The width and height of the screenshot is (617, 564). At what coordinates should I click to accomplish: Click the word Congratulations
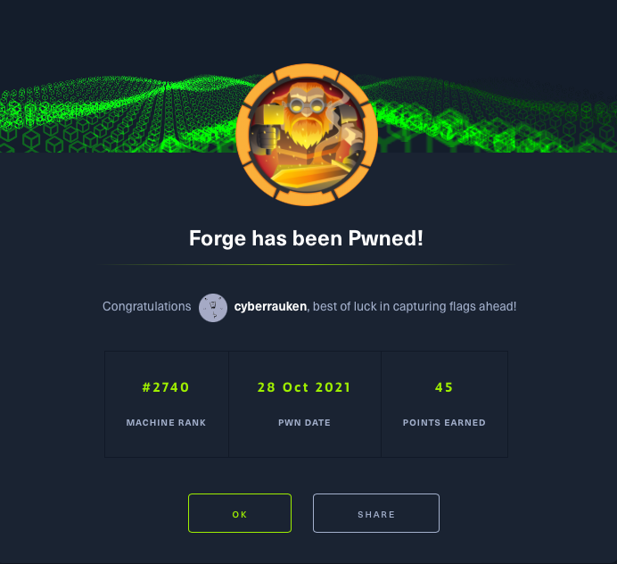147,306
